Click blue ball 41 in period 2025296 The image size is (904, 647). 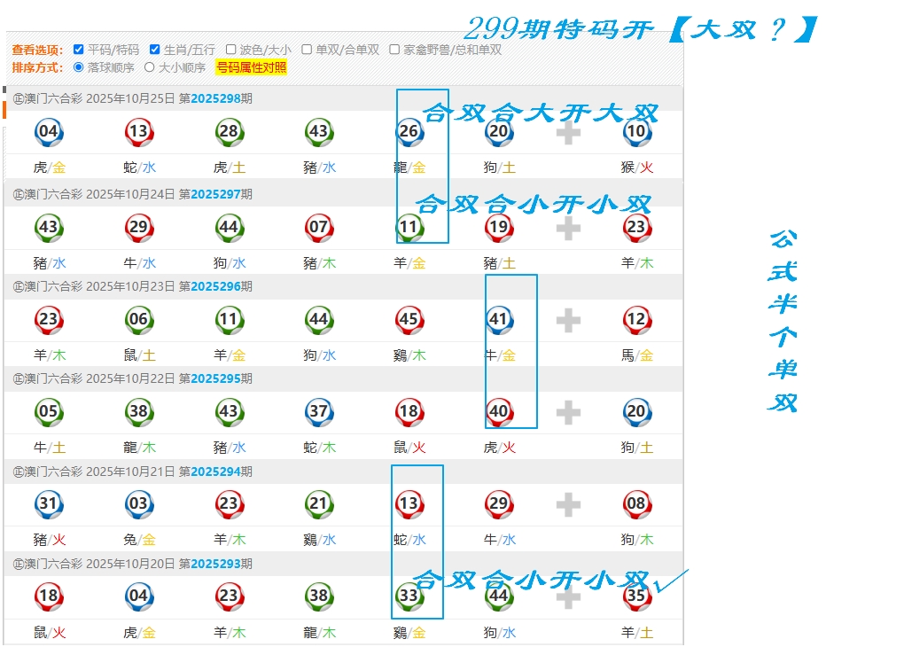(499, 320)
